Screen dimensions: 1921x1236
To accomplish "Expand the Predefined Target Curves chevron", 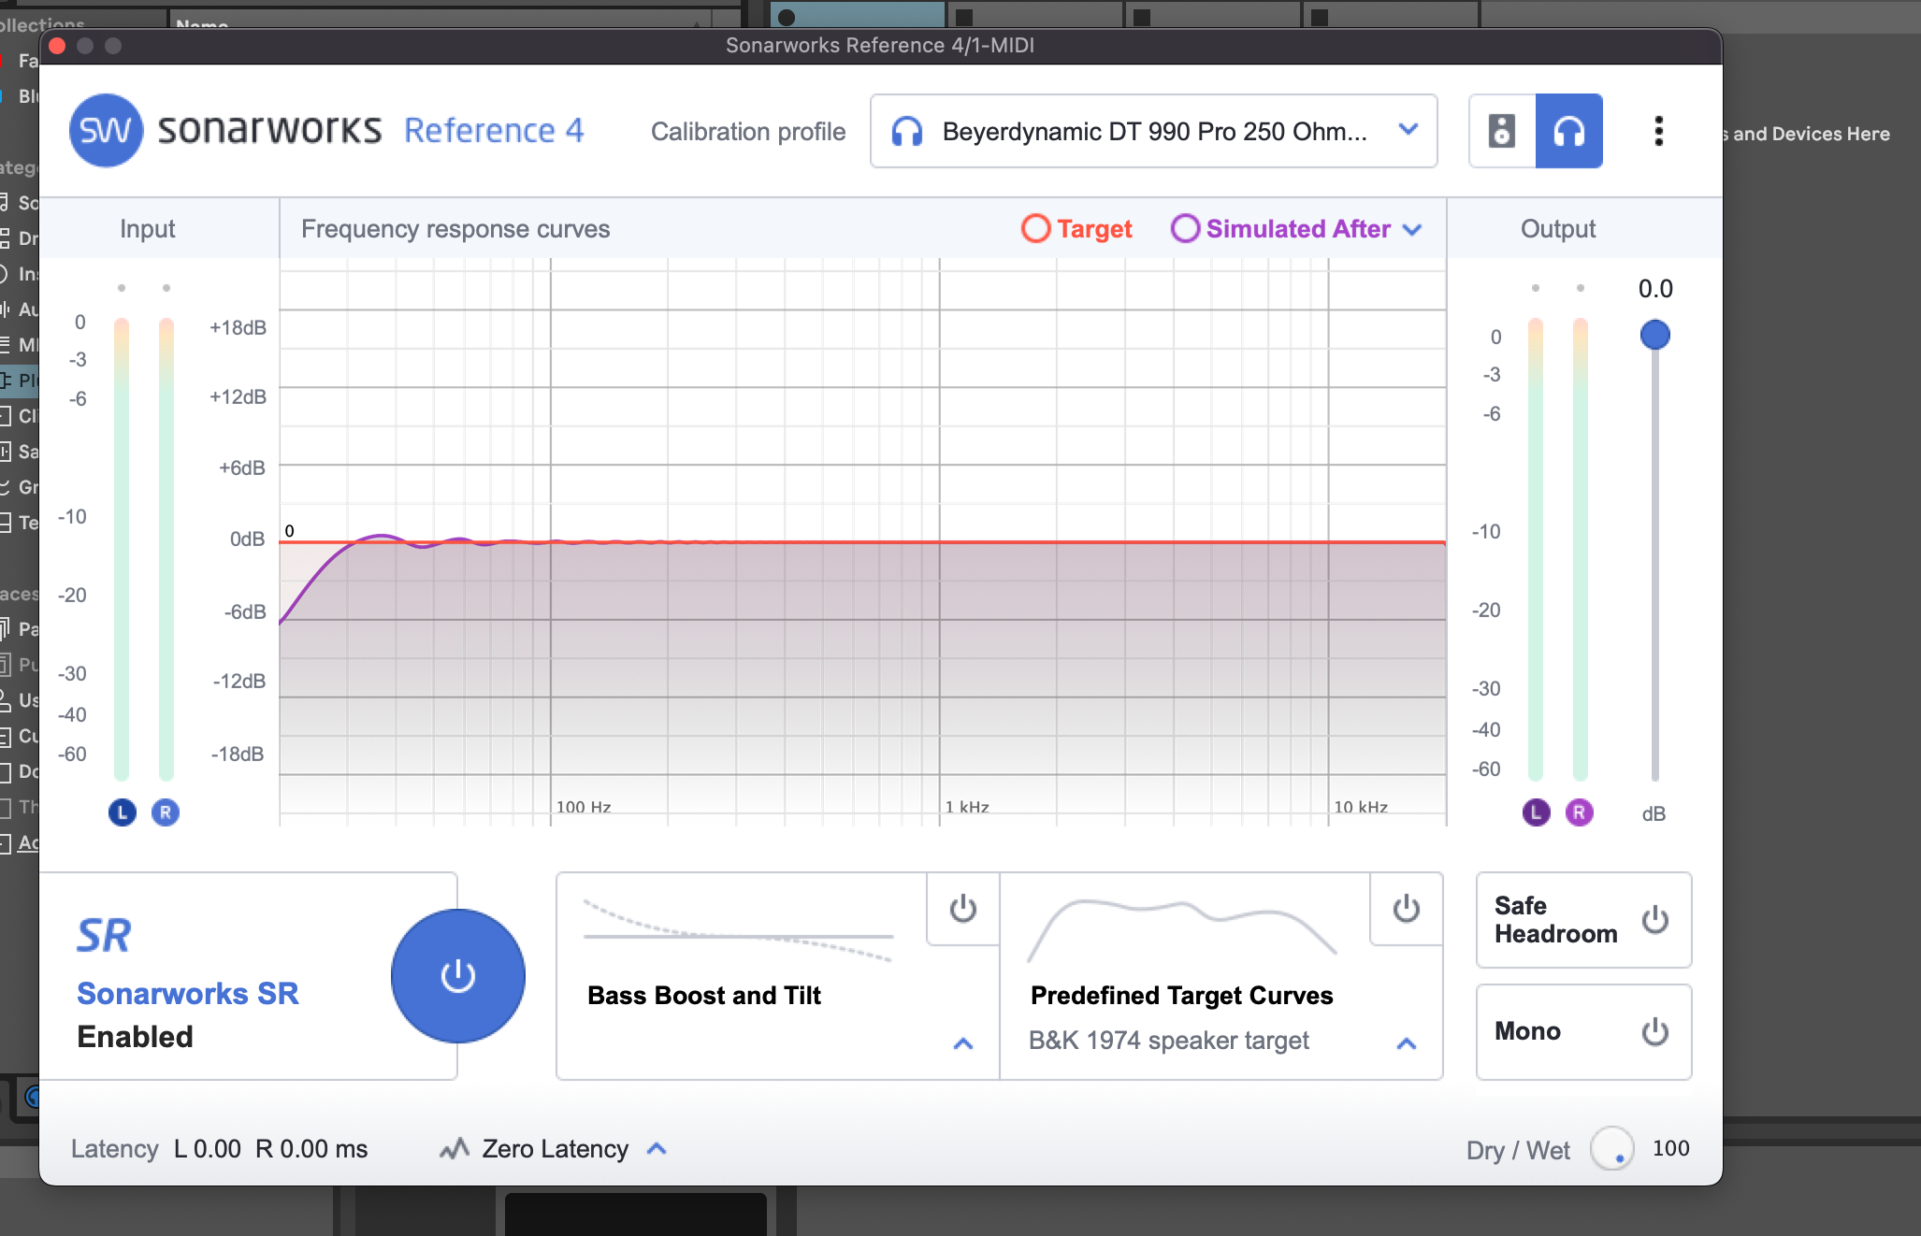I will [x=1406, y=1043].
